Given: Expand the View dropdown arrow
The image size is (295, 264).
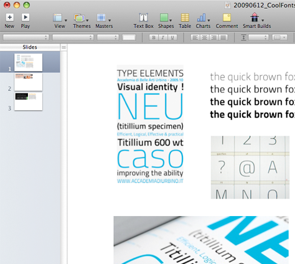Looking at the screenshot, I should coord(66,21).
